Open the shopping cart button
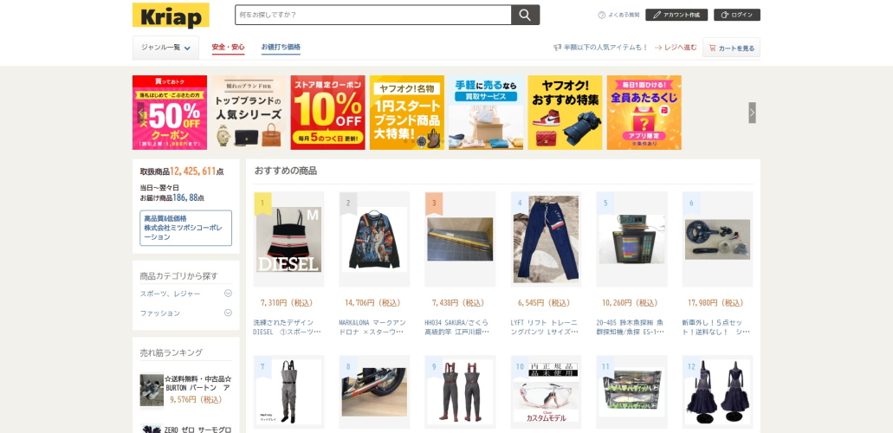The height and width of the screenshot is (433, 893). coord(731,48)
